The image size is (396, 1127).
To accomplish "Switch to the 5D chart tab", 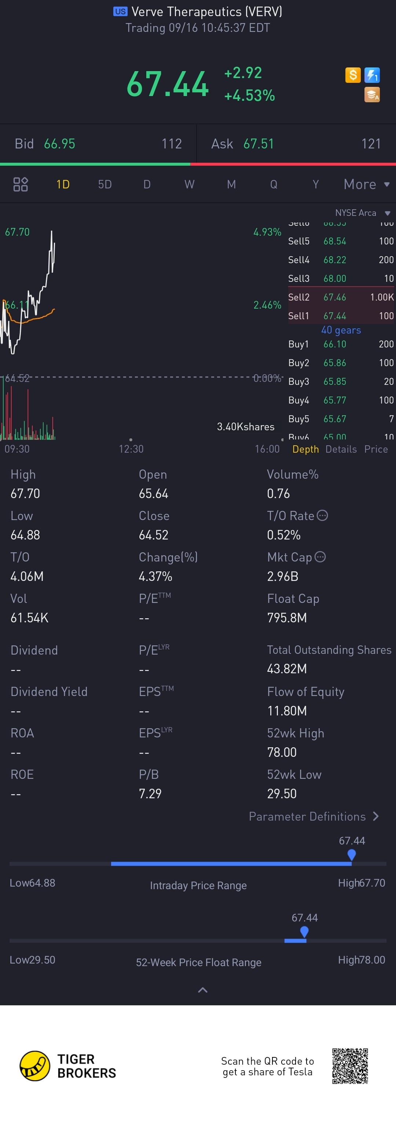I will (x=105, y=184).
